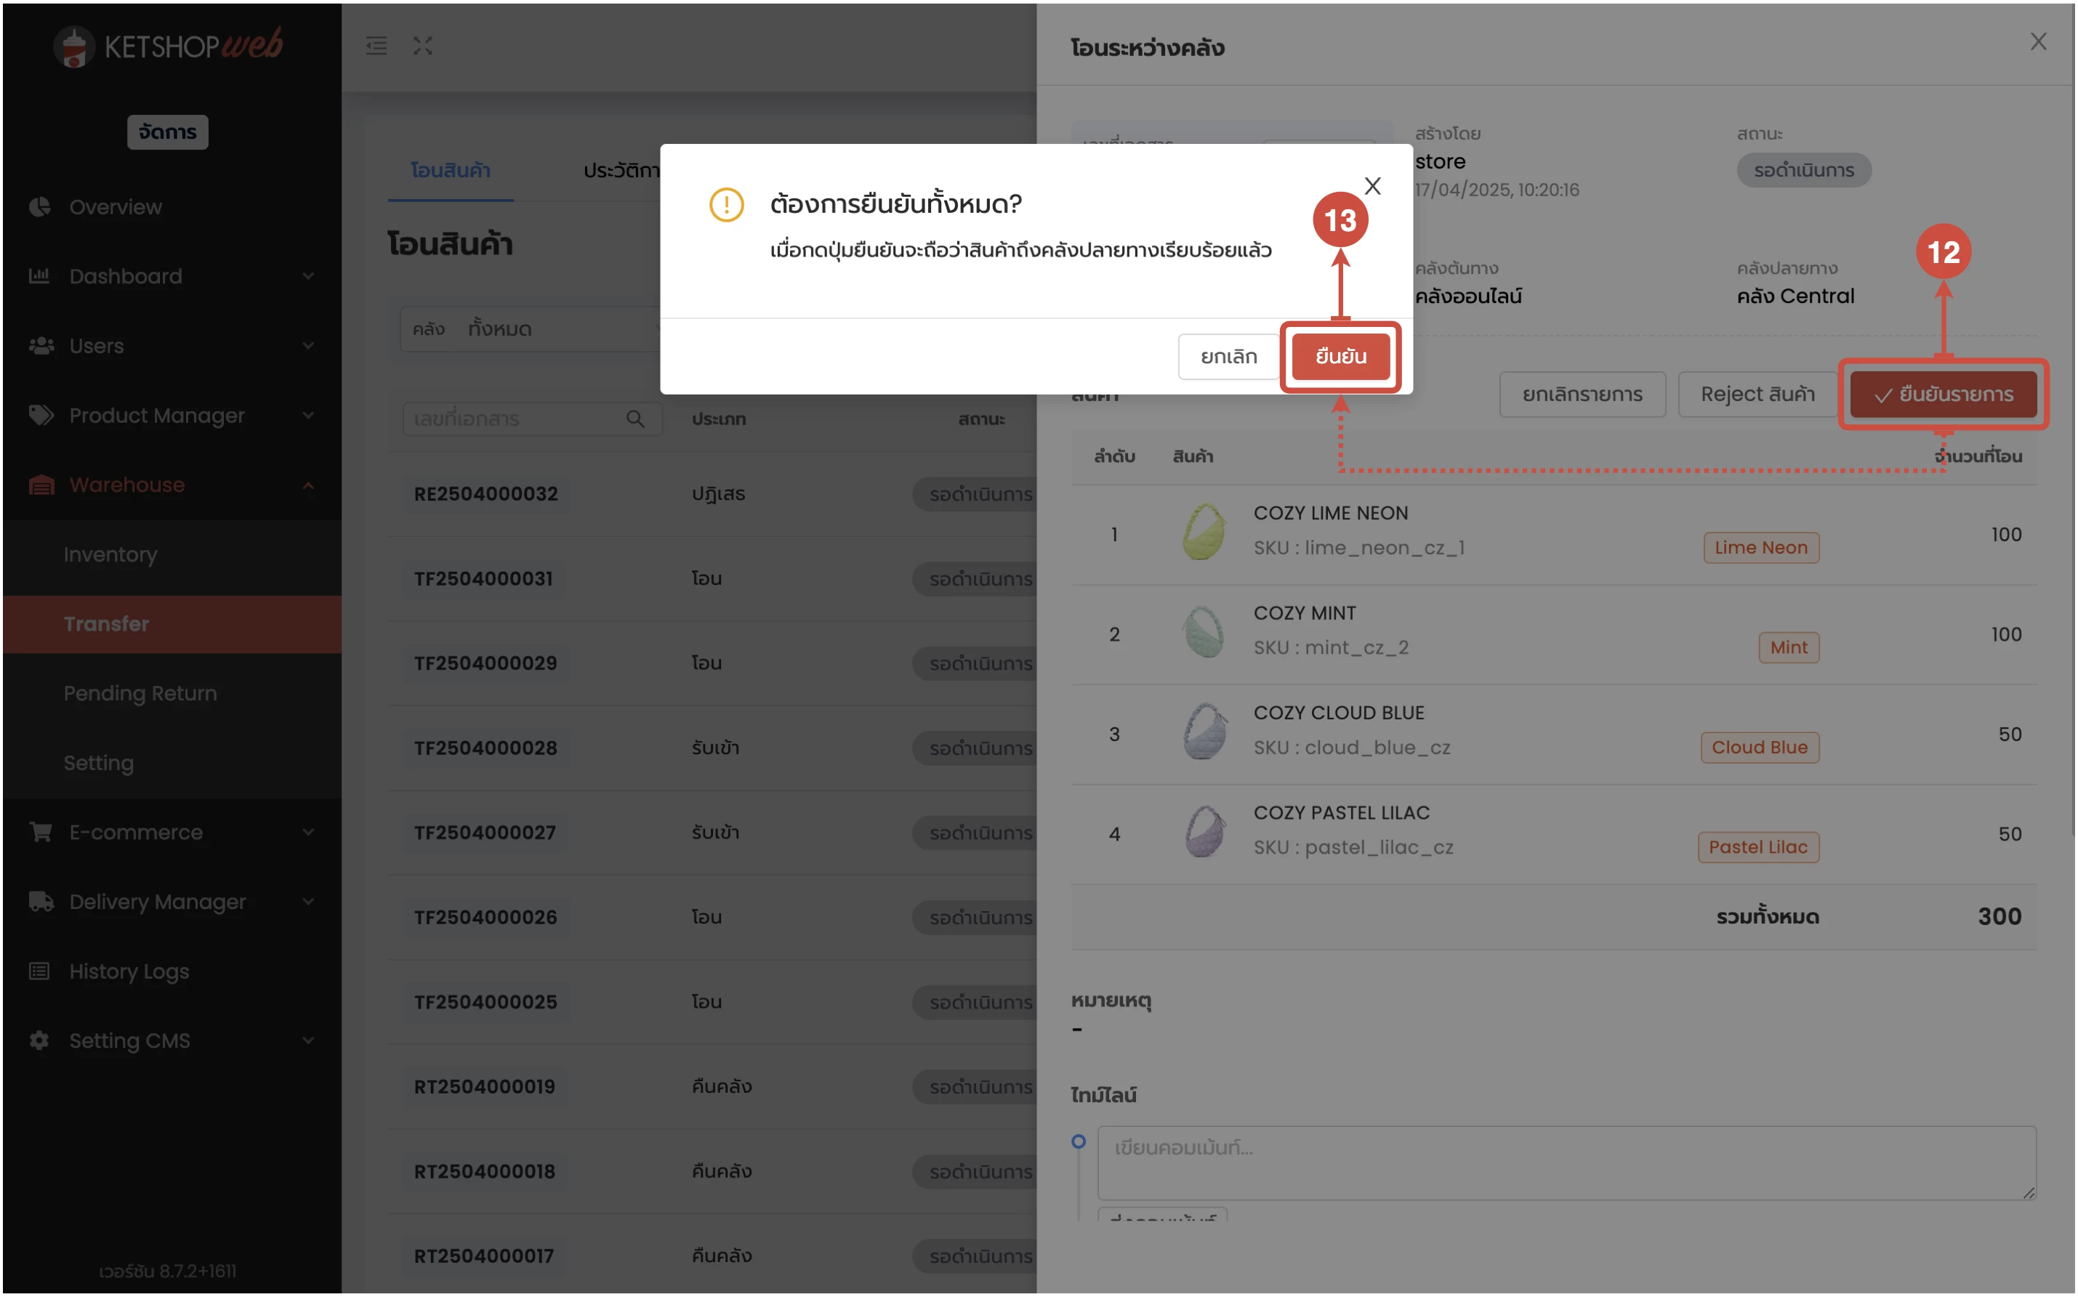Viewport: 2078px width, 1297px height.
Task: Expand the Users submenu chevron
Action: [x=309, y=346]
